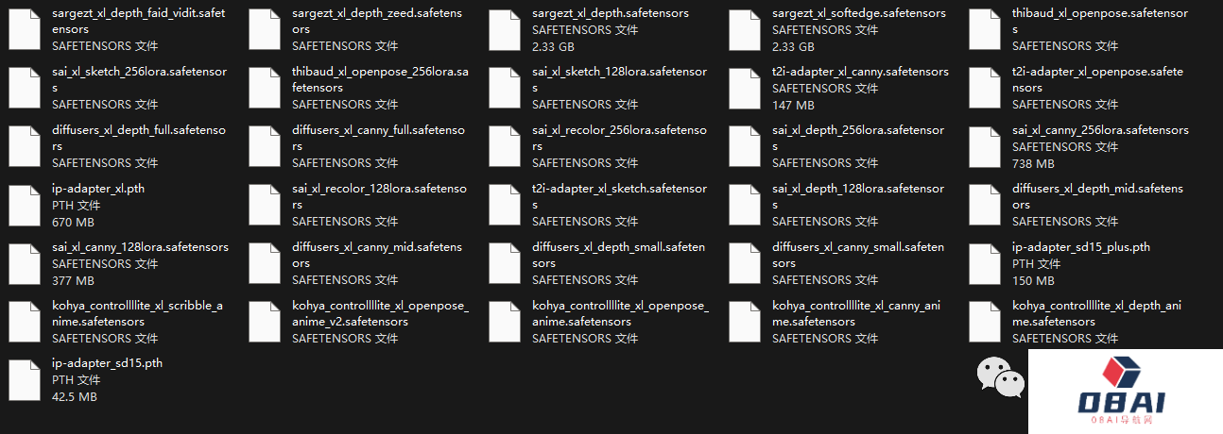Image resolution: width=1223 pixels, height=434 pixels.
Task: Click the sargezt_xl_depth_zeed.safetensors file name
Action: point(378,21)
